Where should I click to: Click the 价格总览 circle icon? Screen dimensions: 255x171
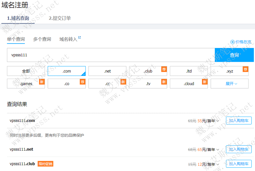click(232, 42)
